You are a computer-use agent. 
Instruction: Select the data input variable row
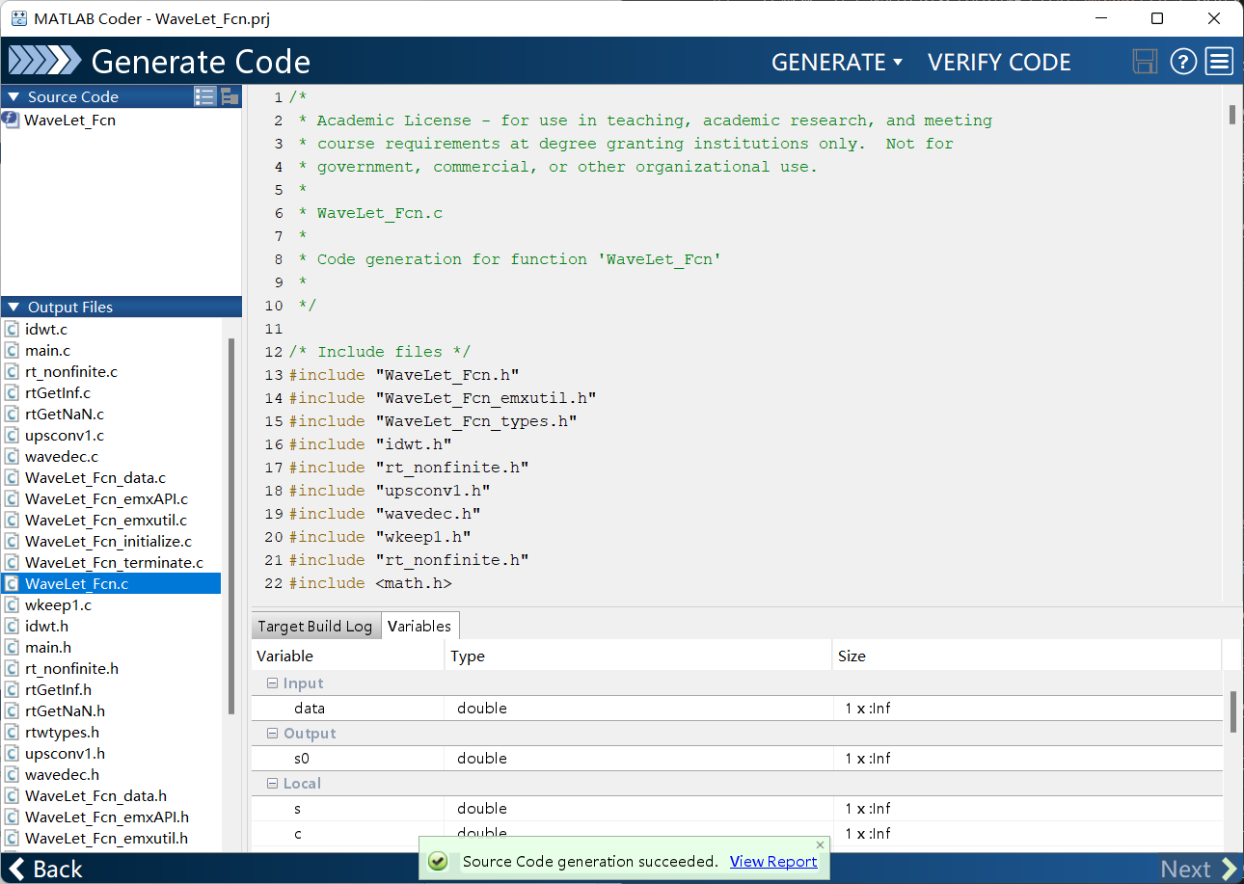click(737, 709)
